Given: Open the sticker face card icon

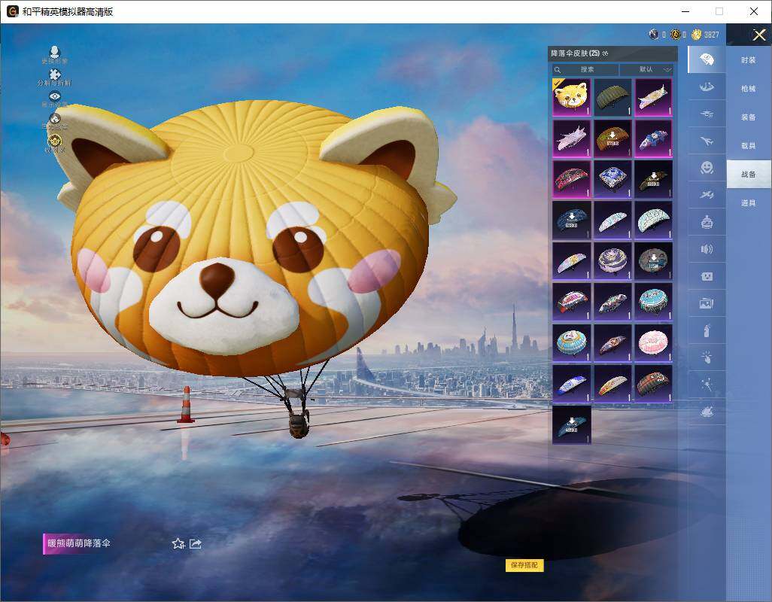Looking at the screenshot, I should tap(707, 276).
